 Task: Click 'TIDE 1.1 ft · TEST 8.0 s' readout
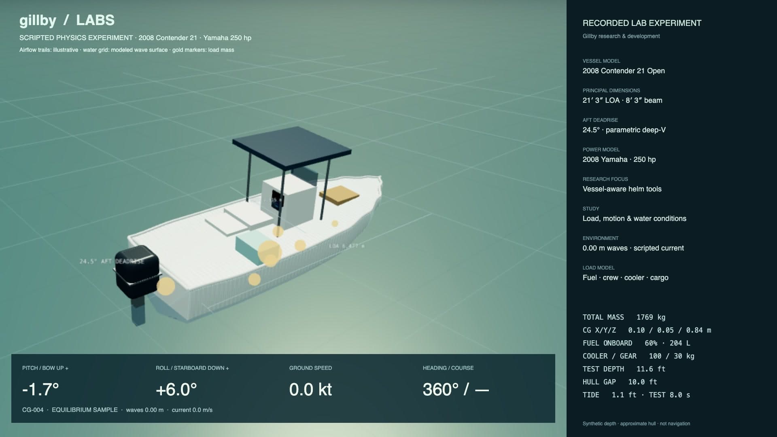[x=637, y=395]
